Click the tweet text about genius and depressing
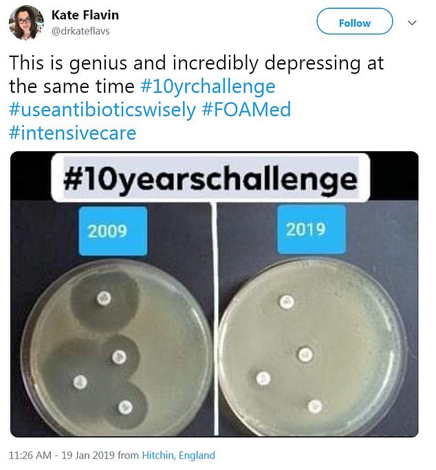Screen dimensions: 436x470 click(196, 64)
